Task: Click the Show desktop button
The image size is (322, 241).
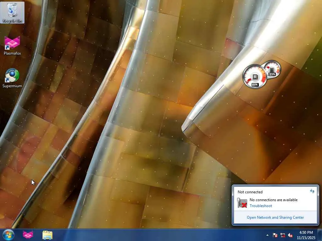Action: click(x=320, y=235)
